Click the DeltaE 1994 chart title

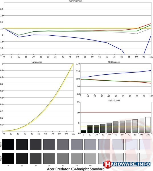[x=114, y=101]
